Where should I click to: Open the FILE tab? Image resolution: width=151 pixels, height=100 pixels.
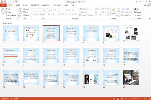3,5
